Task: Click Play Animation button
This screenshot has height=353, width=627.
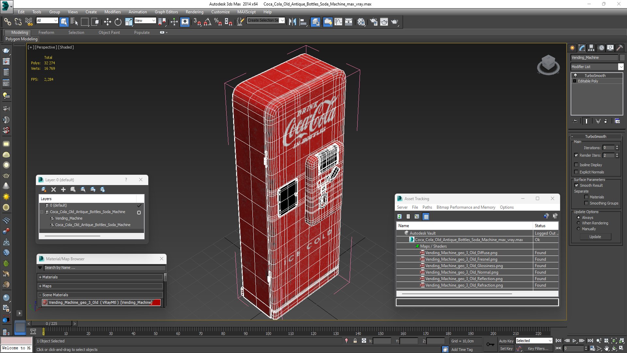Action: coord(574,341)
